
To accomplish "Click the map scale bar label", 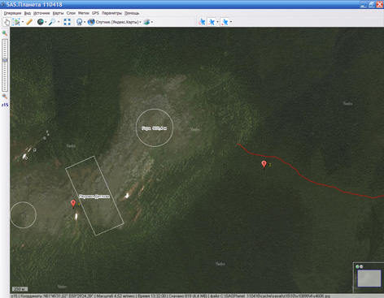I will click(x=20, y=289).
